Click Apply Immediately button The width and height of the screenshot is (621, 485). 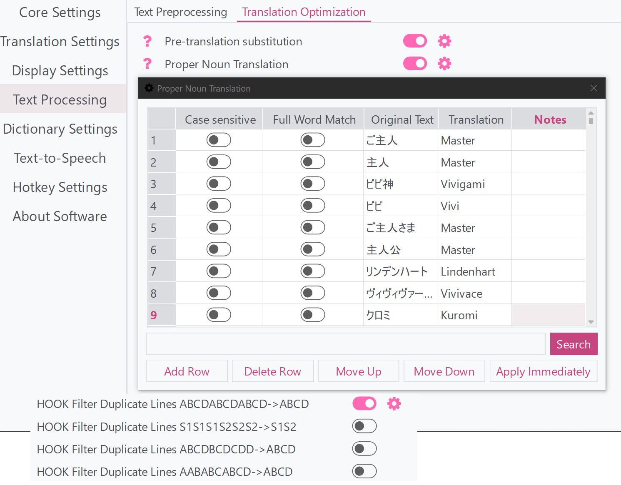coord(544,371)
